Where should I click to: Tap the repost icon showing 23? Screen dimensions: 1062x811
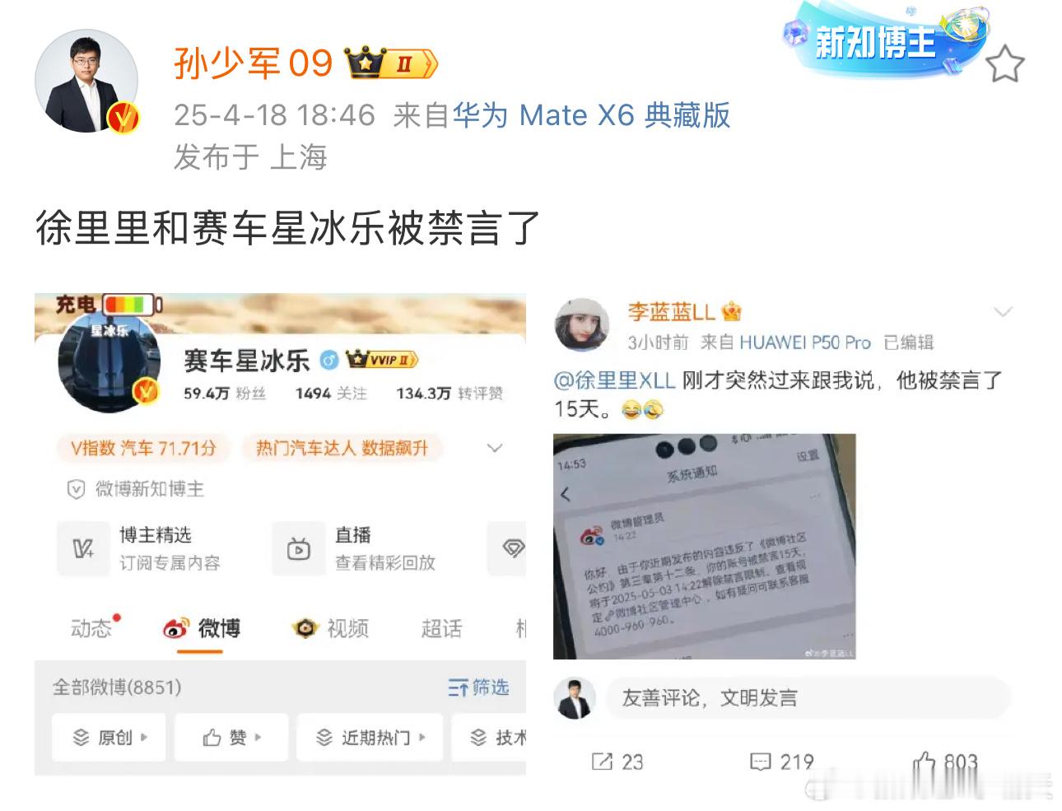603,762
